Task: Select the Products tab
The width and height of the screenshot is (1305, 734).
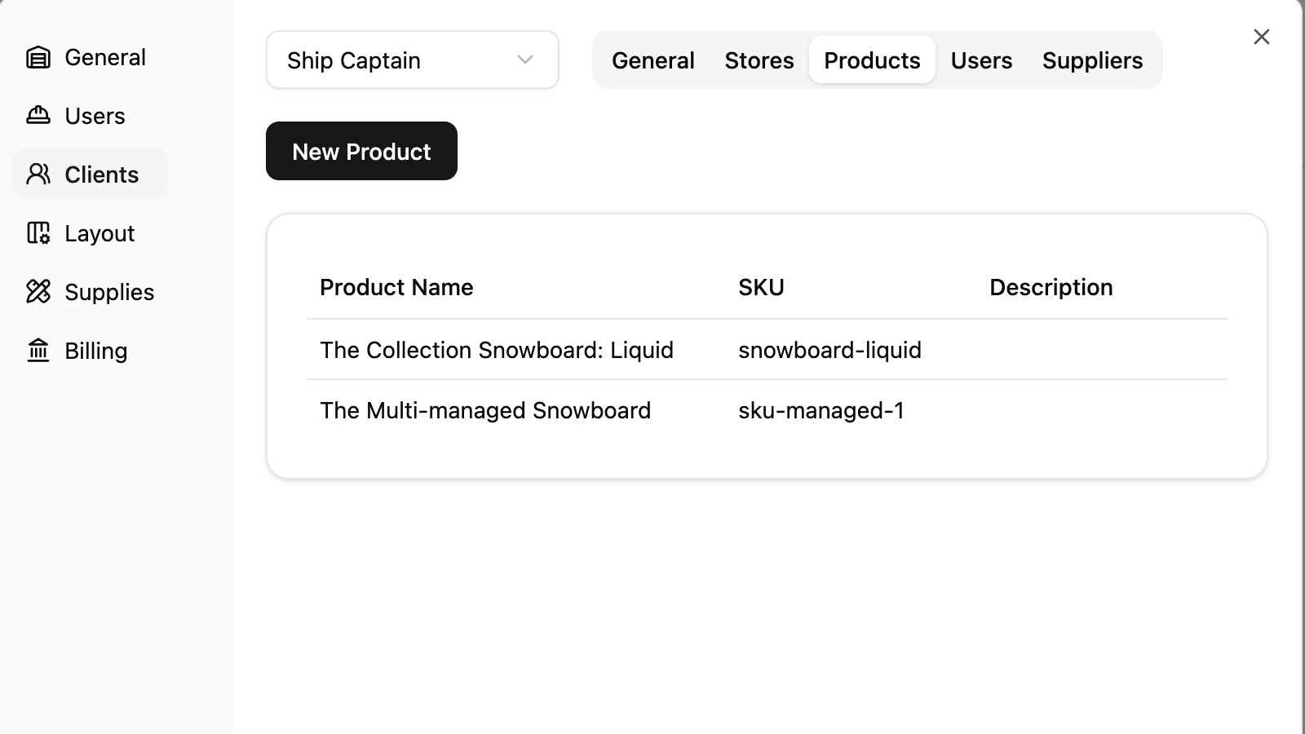Action: click(872, 60)
